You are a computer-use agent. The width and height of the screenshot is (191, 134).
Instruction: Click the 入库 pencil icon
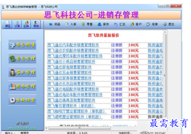[x=67, y=24]
